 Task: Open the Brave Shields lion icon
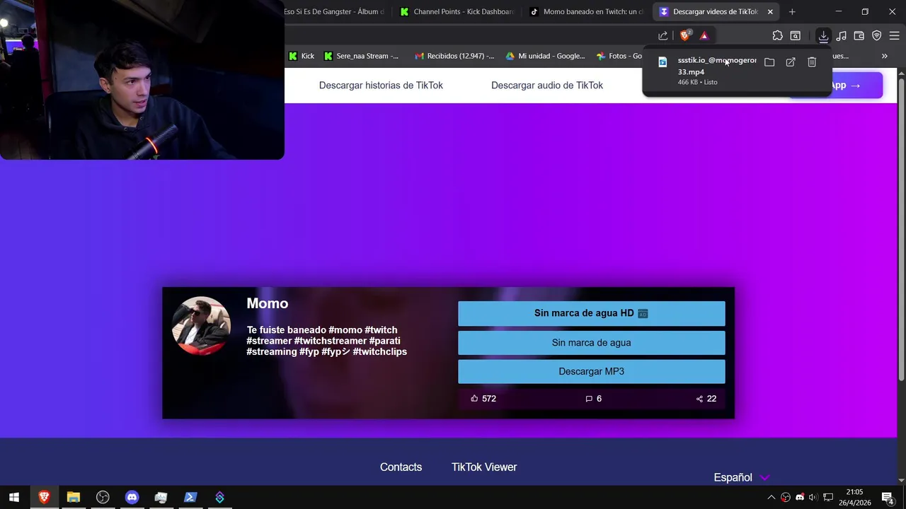684,35
